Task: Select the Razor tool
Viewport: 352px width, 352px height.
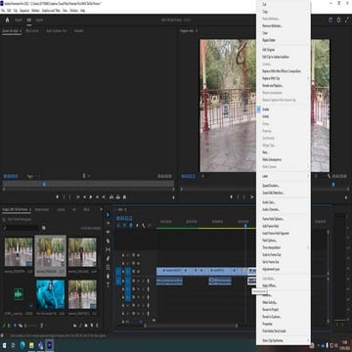Action: click(108, 241)
